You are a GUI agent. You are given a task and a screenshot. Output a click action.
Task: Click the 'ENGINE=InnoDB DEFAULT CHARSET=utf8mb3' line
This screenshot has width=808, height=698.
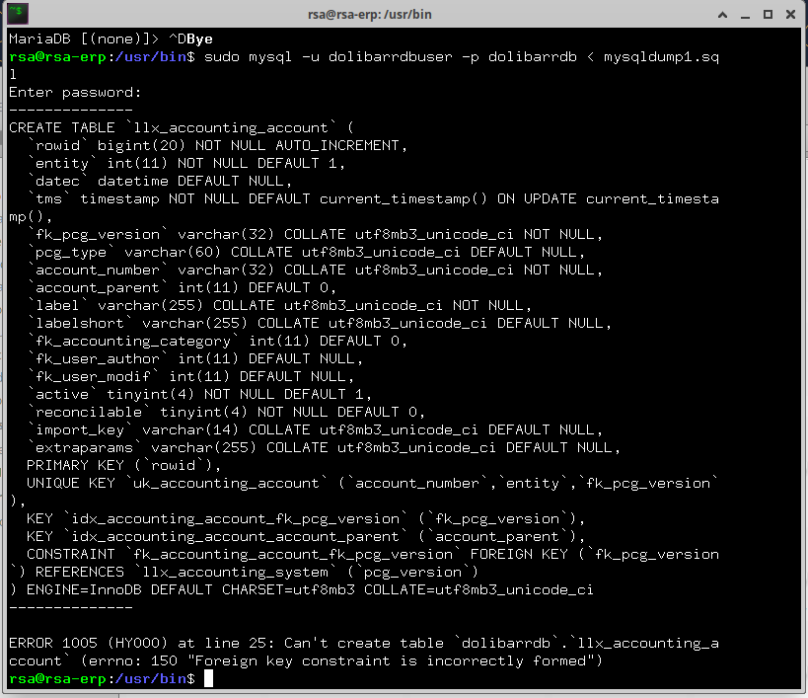coord(302,590)
